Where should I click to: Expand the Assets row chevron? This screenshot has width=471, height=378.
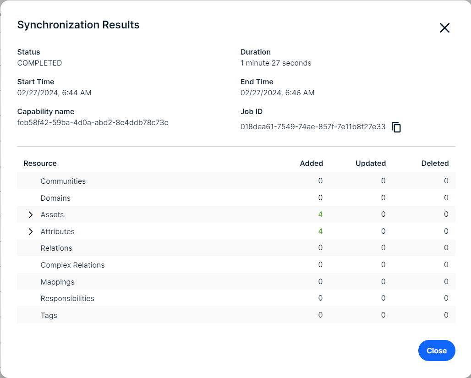(31, 215)
